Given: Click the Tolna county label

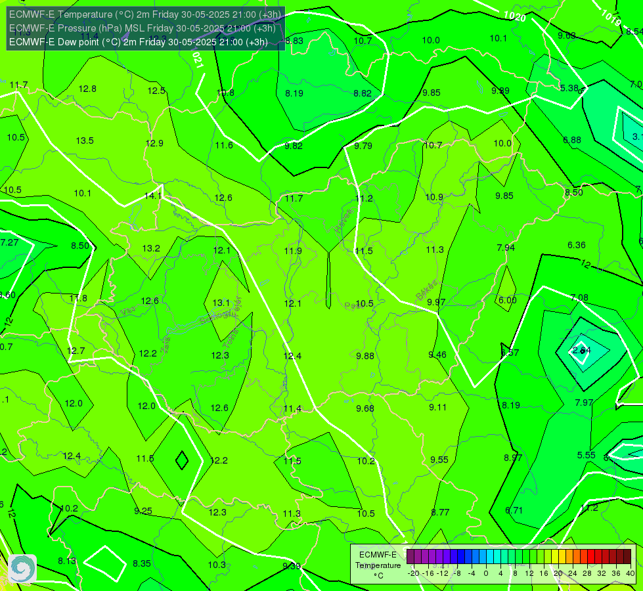Looking at the screenshot, I should tap(231, 339).
